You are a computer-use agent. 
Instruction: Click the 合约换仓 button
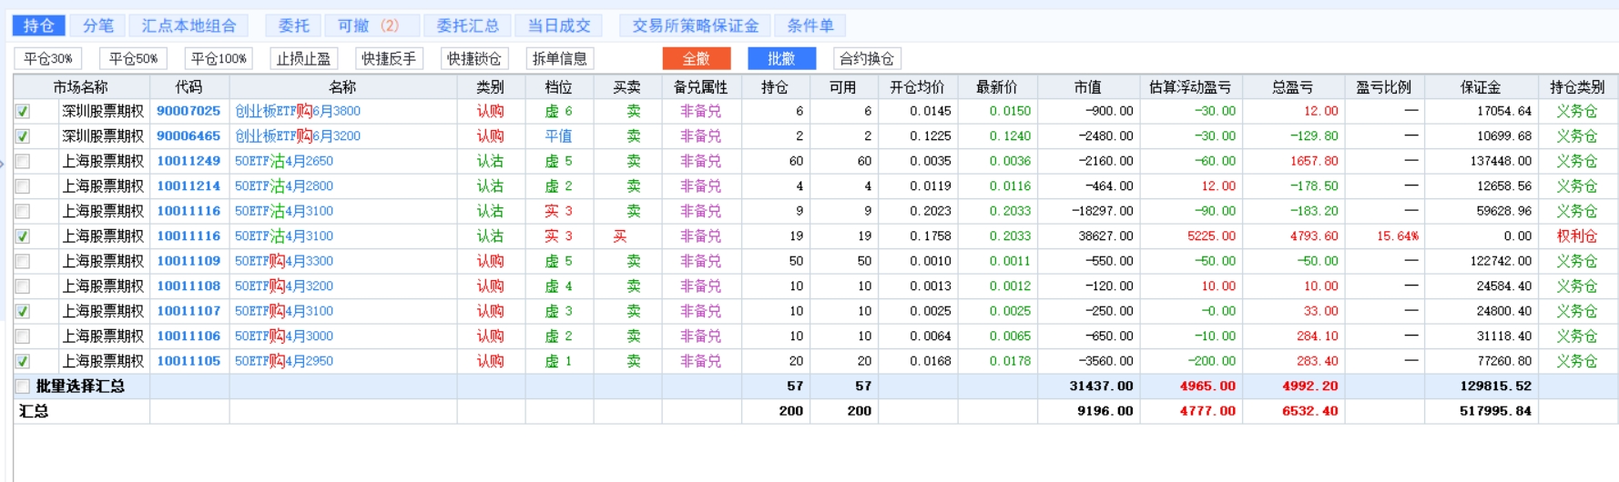point(867,58)
